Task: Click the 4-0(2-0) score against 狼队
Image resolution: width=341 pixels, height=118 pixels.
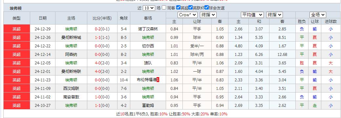Action: coord(102,63)
